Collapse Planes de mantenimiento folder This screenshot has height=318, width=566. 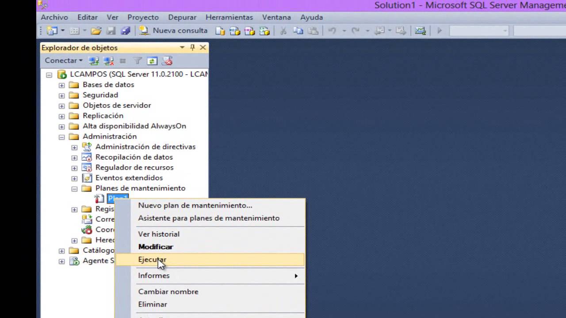click(x=74, y=189)
